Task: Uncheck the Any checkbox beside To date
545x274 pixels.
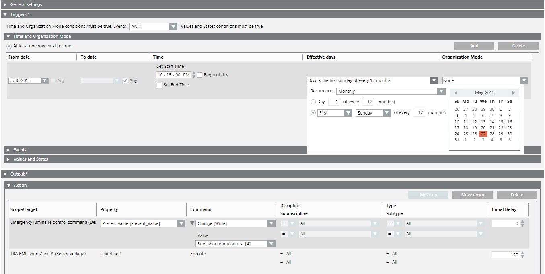Action: [125, 80]
